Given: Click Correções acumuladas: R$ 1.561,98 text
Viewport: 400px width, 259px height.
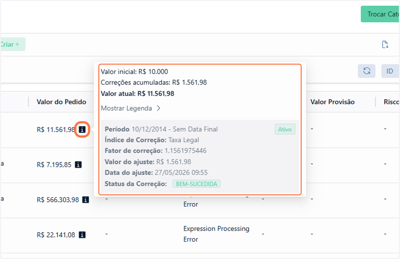Looking at the screenshot, I should pyautogui.click(x=154, y=82).
